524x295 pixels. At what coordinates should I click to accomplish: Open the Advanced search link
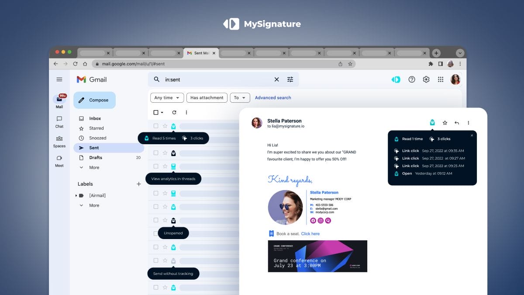(x=273, y=98)
